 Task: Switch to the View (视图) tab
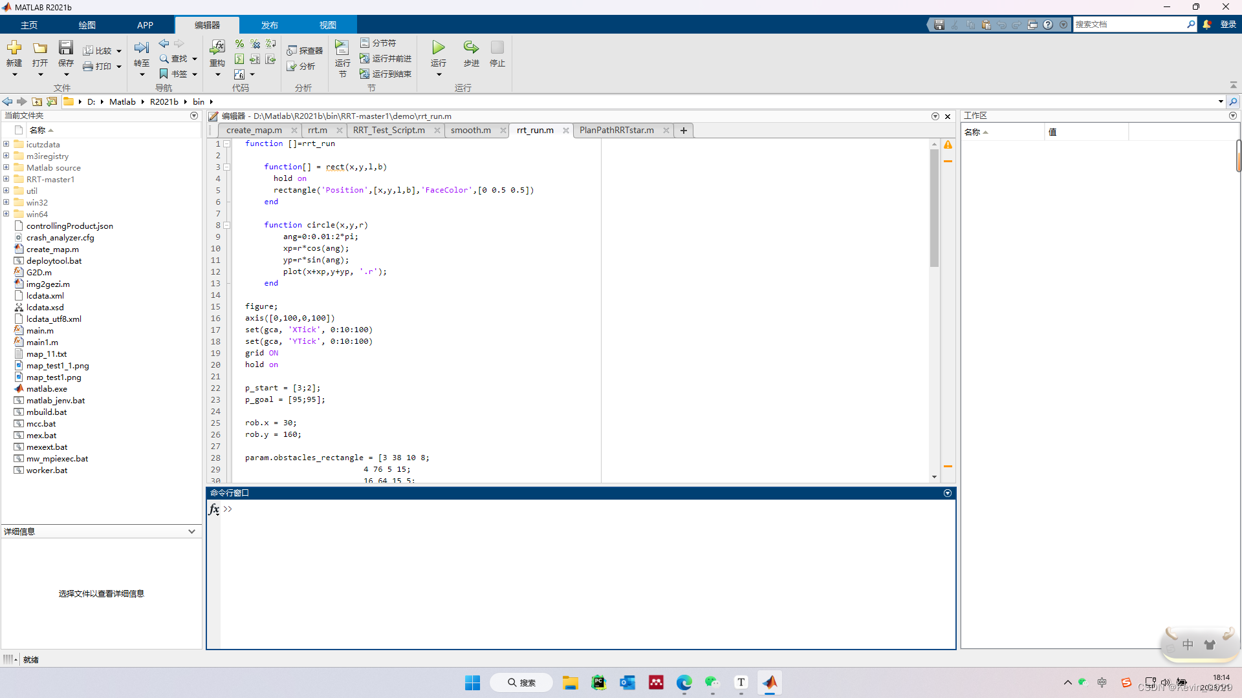328,25
